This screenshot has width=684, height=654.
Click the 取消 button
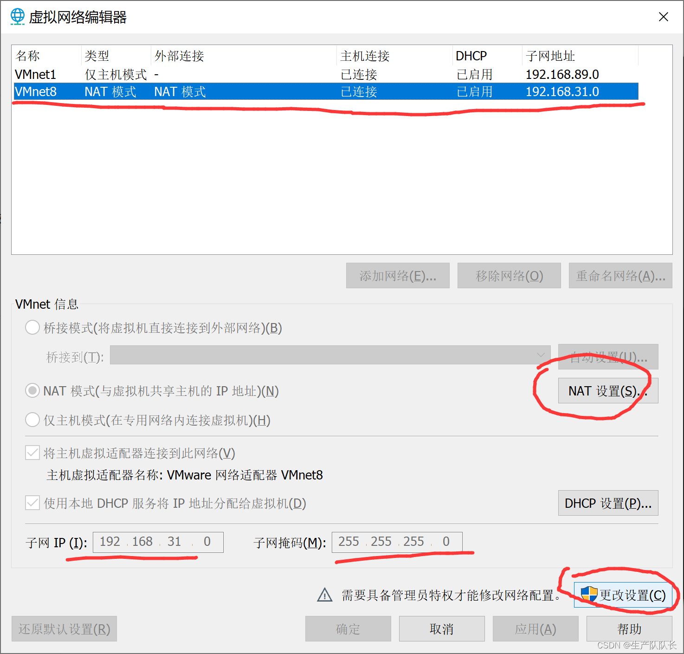click(442, 629)
